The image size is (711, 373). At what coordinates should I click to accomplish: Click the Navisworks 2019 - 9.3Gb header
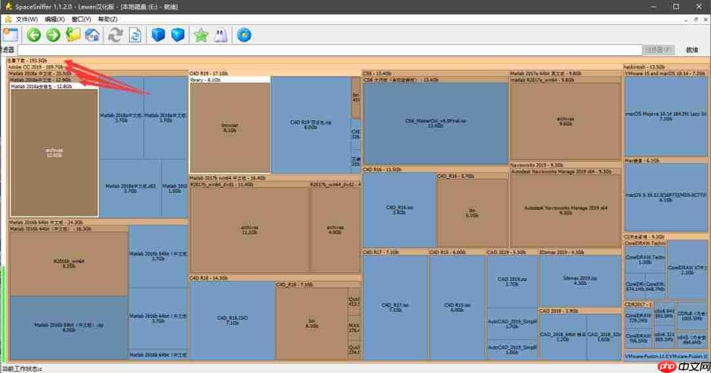537,165
